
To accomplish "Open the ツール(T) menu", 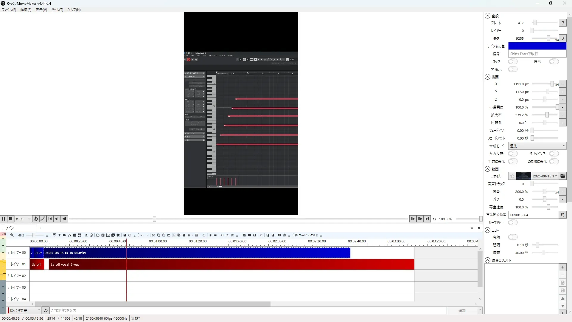I will tap(57, 10).
